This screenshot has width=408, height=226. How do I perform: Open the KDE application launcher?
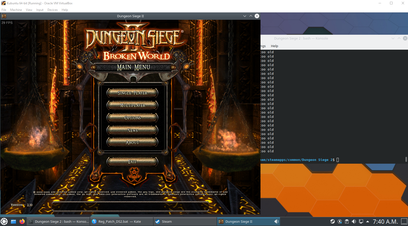(4, 221)
